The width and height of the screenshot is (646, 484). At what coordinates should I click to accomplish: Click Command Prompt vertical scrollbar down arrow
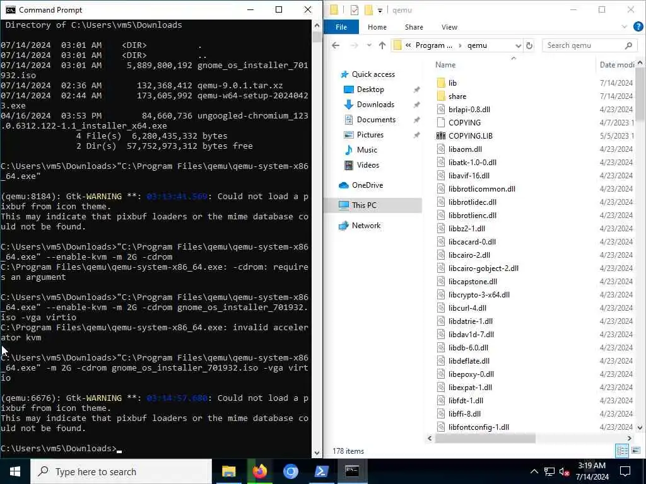[317, 452]
